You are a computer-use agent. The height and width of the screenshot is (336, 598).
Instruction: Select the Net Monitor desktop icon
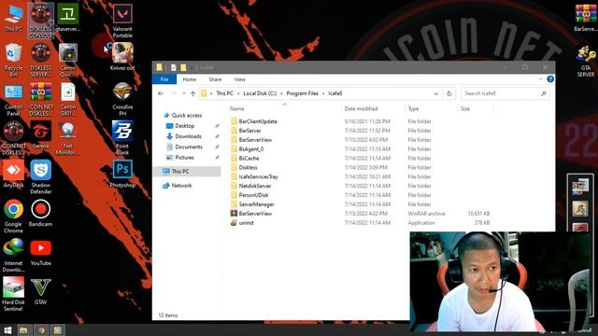pyautogui.click(x=68, y=139)
